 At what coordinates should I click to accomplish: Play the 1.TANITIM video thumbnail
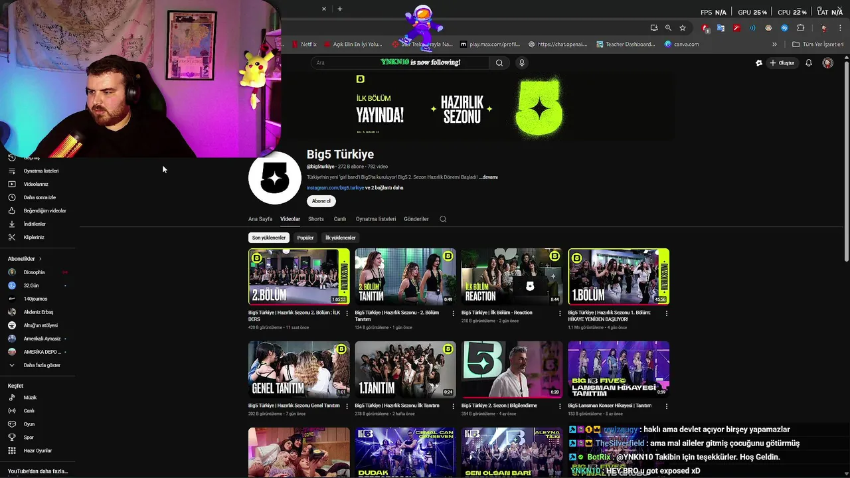coord(405,370)
